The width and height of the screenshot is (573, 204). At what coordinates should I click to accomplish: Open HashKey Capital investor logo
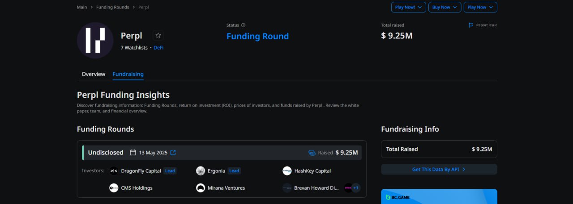pos(287,171)
